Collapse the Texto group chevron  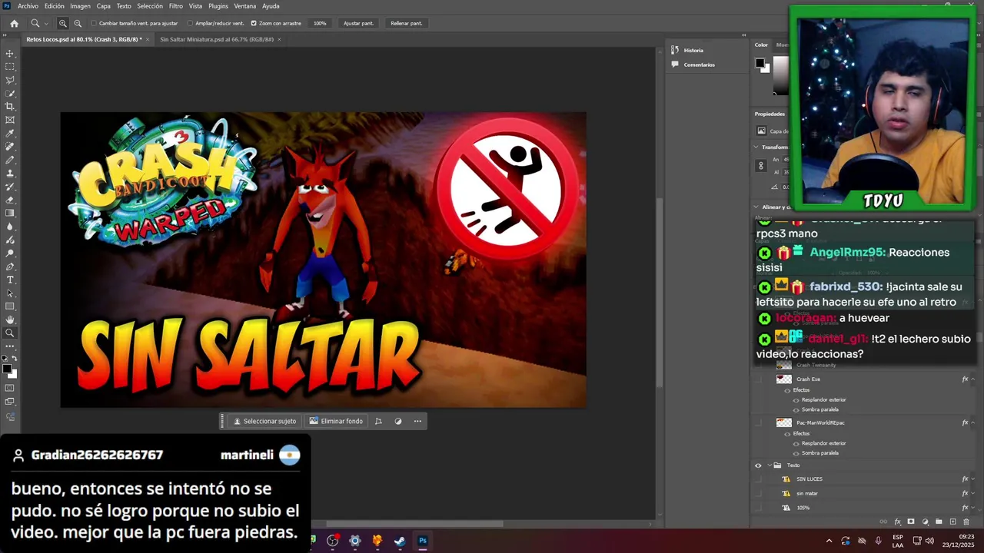pyautogui.click(x=770, y=465)
